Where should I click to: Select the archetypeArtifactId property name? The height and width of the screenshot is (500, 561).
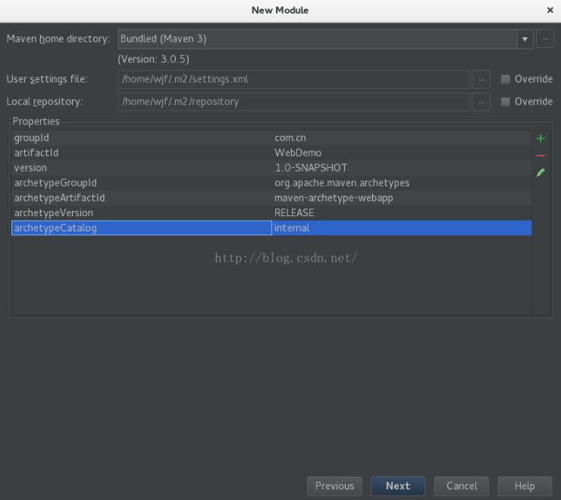[x=59, y=198]
